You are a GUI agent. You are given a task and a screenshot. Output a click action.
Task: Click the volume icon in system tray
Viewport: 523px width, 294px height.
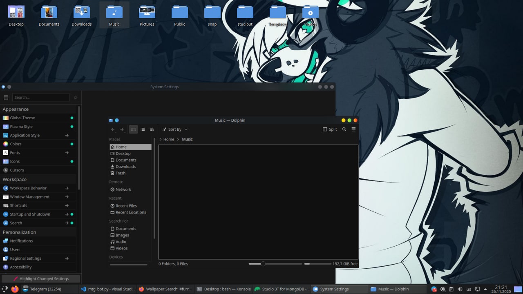click(x=460, y=289)
